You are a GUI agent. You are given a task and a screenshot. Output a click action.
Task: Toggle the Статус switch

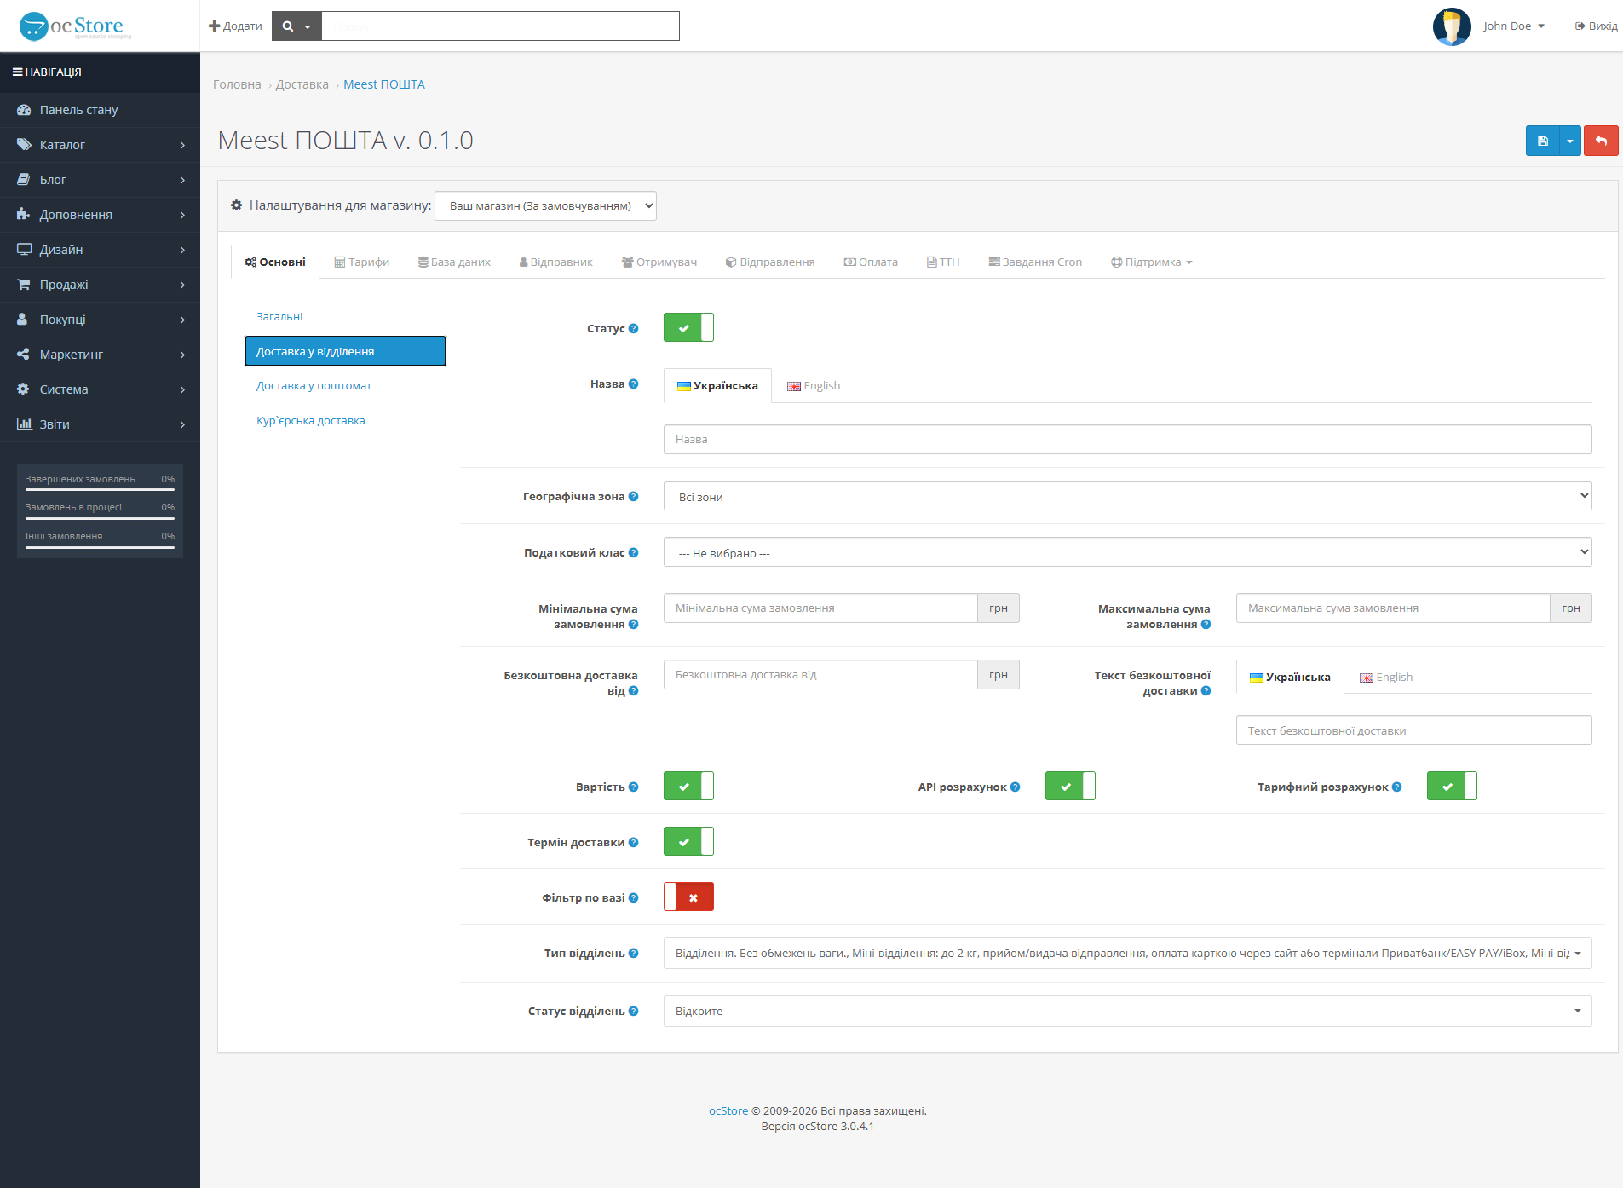pyautogui.click(x=688, y=327)
